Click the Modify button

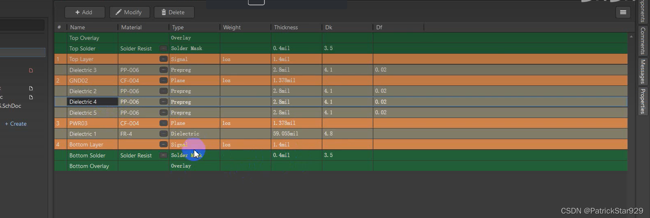tap(129, 12)
